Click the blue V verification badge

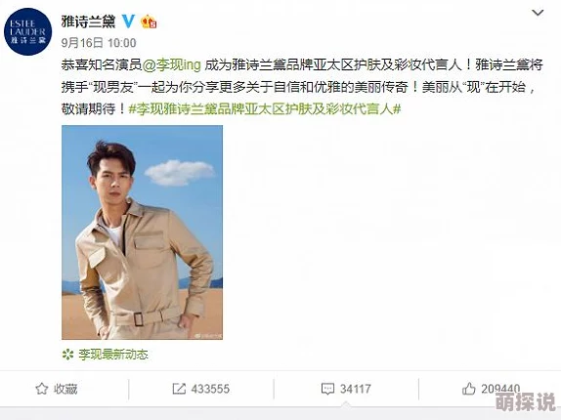coord(128,21)
